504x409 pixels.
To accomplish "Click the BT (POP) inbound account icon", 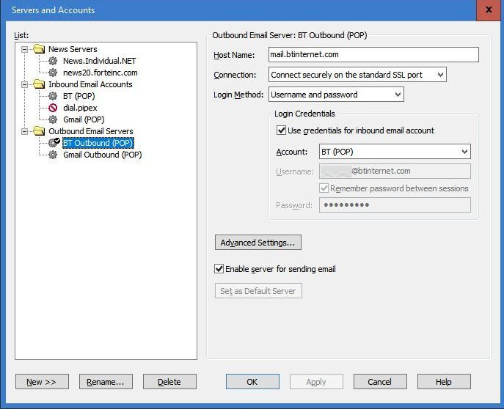I will [x=53, y=96].
